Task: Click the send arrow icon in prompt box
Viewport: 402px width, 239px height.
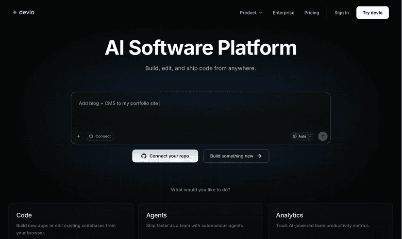Action: point(323,136)
